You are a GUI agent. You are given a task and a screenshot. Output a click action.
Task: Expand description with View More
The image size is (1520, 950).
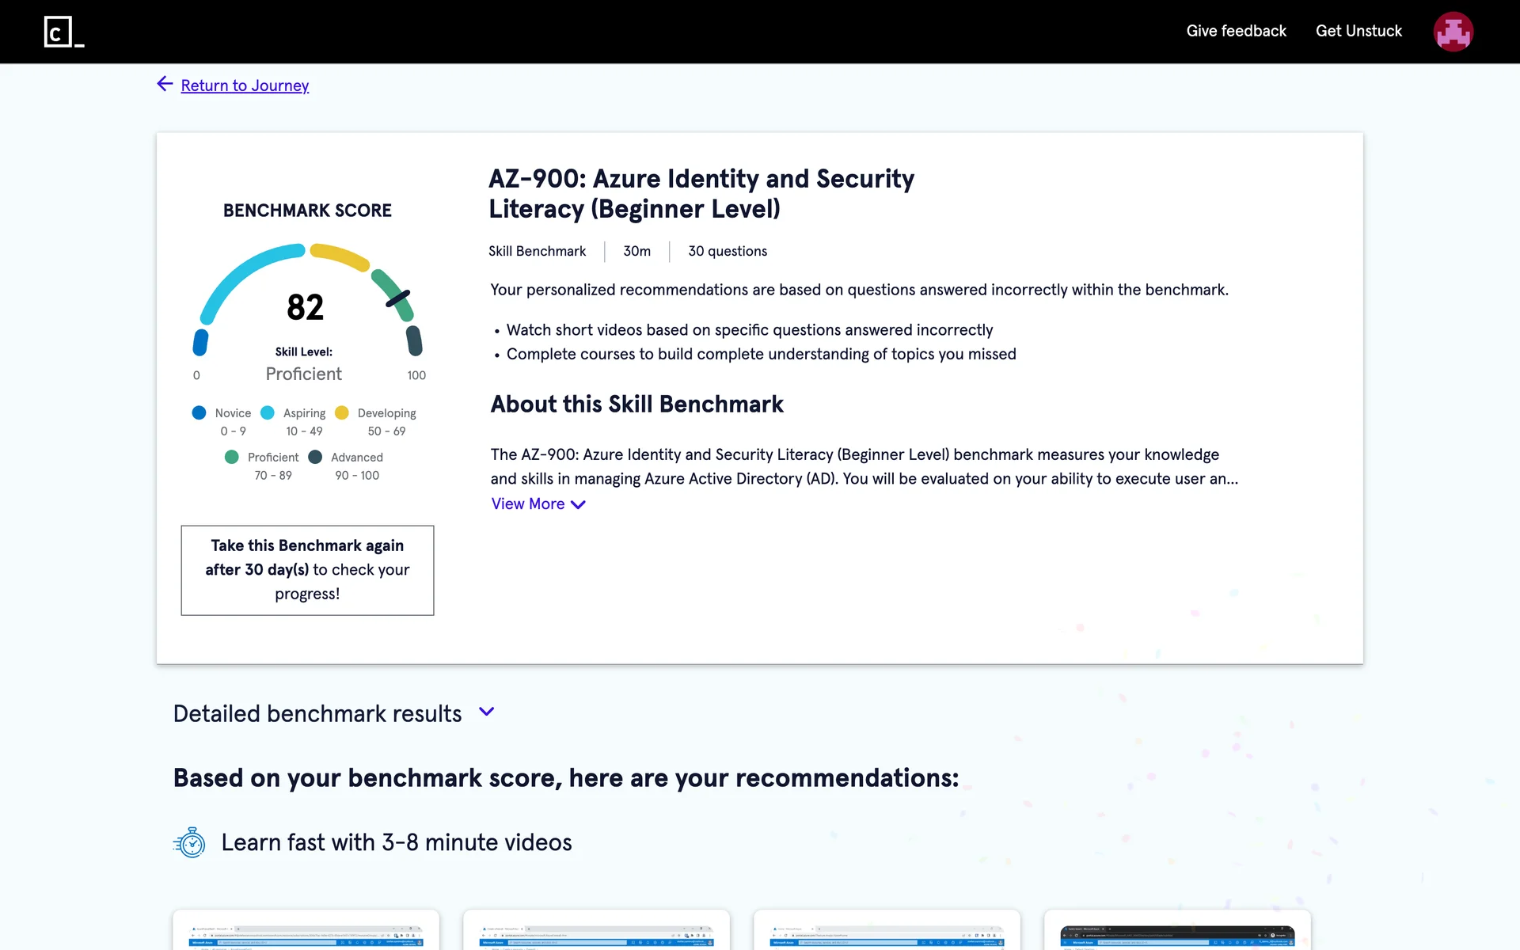pos(528,504)
